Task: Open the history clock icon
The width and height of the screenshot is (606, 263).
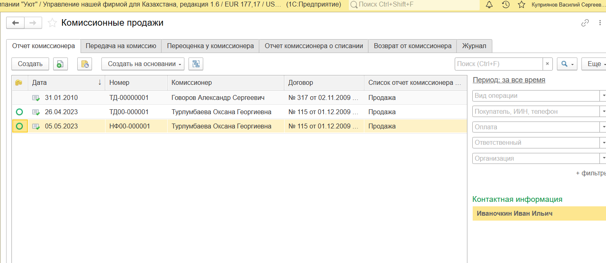Action: (505, 5)
